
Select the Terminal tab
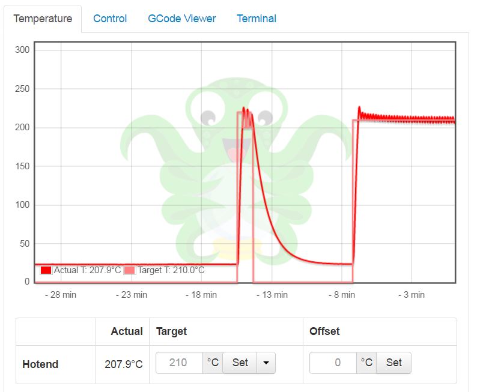click(257, 19)
